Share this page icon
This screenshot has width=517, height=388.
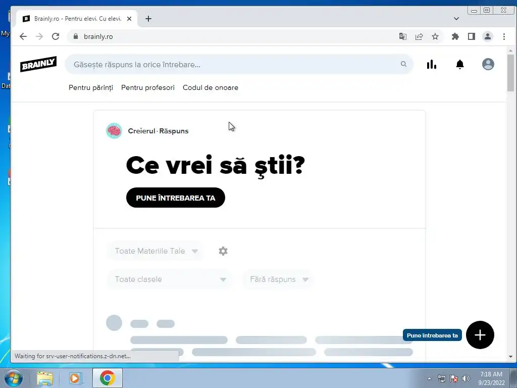point(419,36)
